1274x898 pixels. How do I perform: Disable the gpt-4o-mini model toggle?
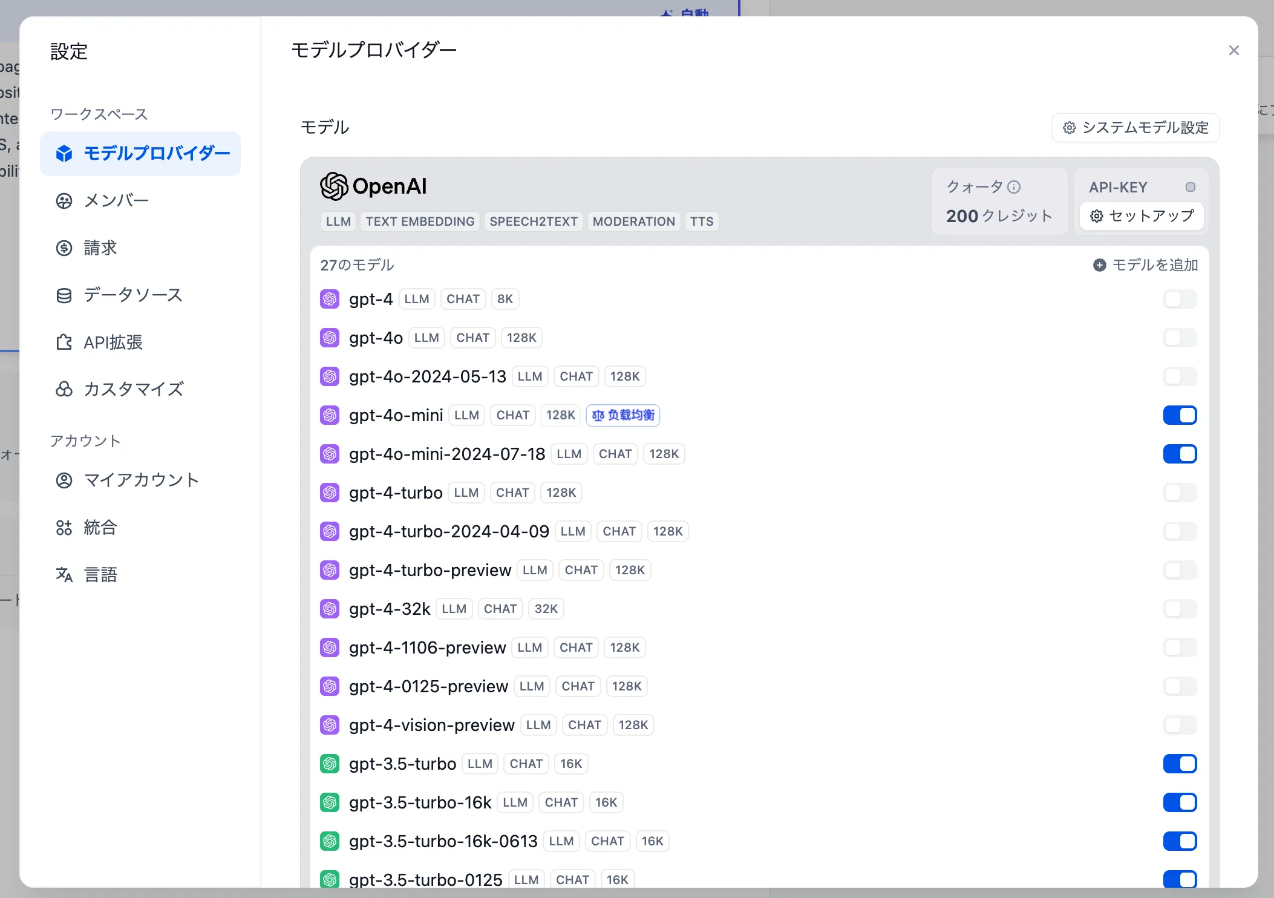point(1180,415)
